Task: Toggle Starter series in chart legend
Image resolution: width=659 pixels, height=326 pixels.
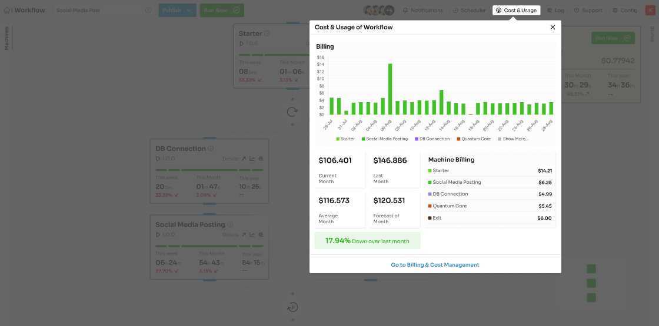Action: tap(345, 139)
